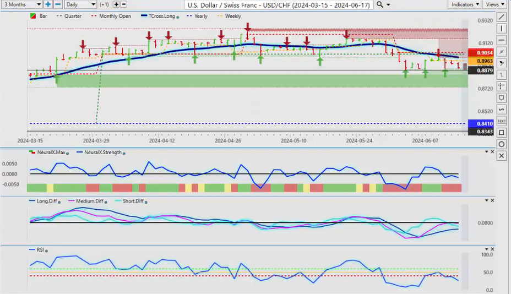Open the Daily interval dropdown
The width and height of the screenshot is (511, 294).
80,4
